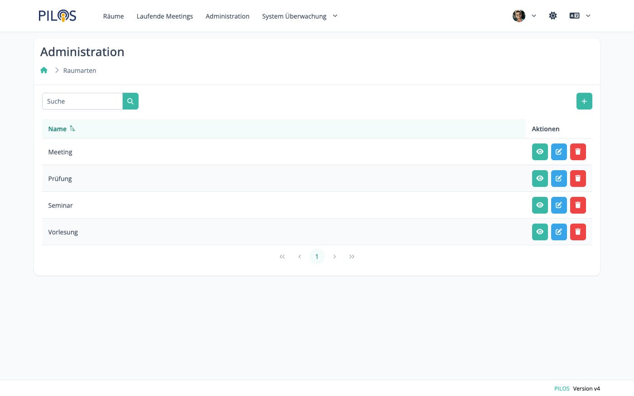This screenshot has width=634, height=396.
Task: Edit the Meeting room type
Action: tap(558, 152)
